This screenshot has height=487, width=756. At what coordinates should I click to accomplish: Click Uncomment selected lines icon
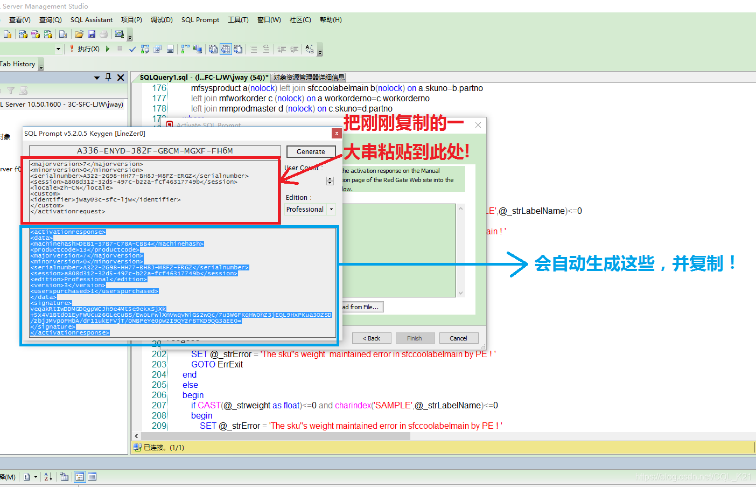266,49
